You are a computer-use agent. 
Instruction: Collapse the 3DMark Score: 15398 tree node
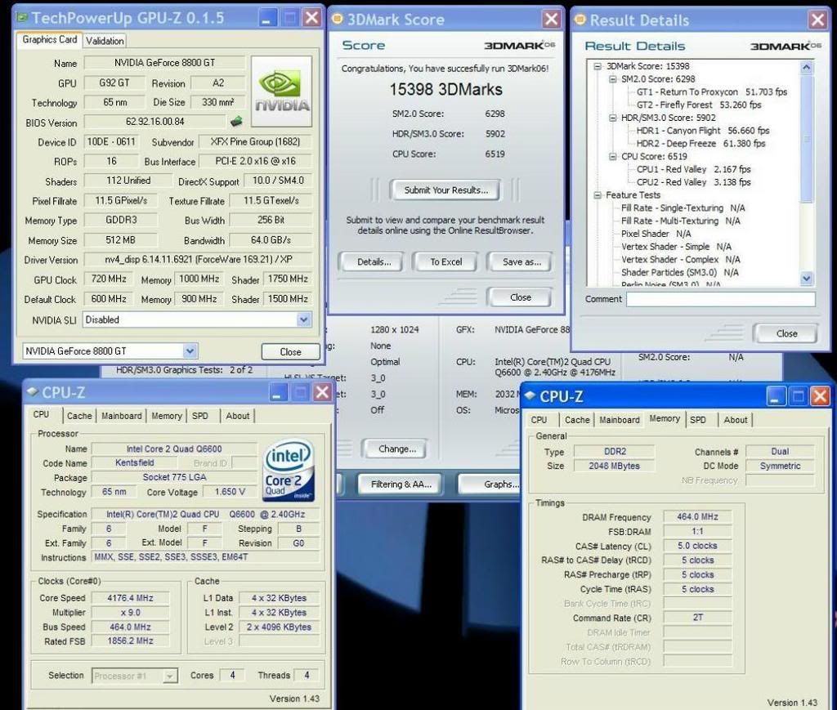tap(598, 66)
